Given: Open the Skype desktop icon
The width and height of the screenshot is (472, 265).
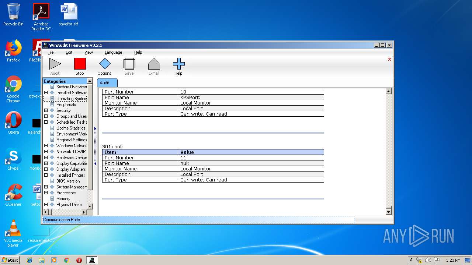Looking at the screenshot, I should coord(13,159).
